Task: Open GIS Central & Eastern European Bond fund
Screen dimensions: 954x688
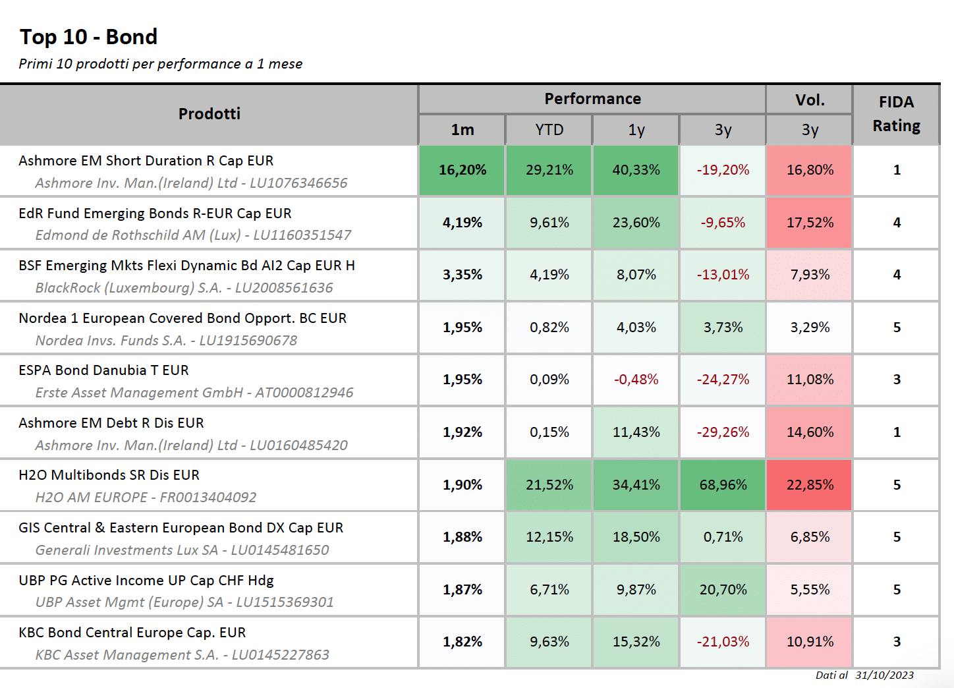Action: [181, 528]
